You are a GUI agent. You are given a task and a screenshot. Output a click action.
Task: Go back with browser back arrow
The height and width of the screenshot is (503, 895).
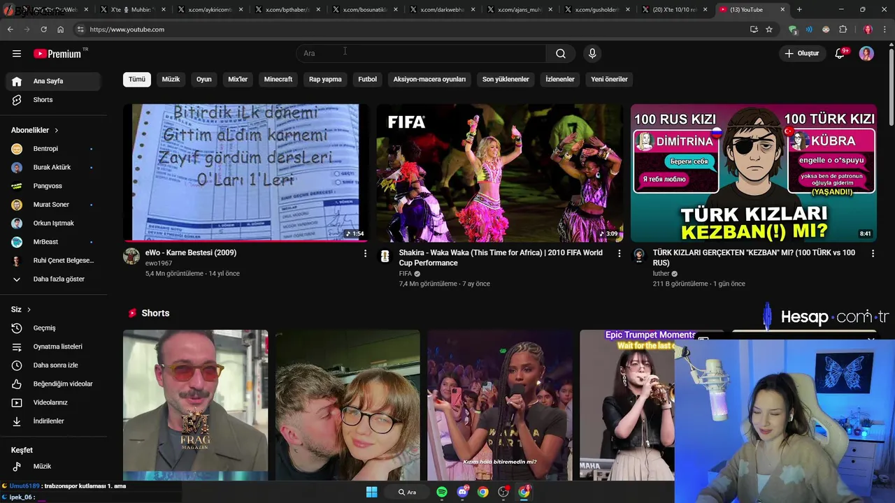[x=10, y=29]
